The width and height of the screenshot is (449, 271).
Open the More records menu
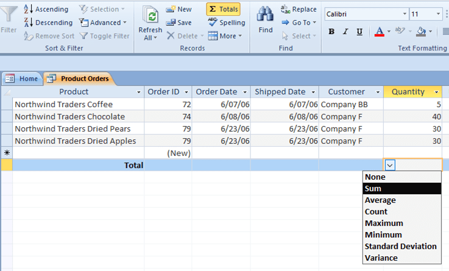(x=225, y=36)
